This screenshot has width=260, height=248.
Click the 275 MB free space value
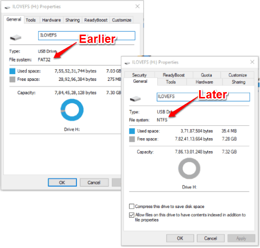[x=114, y=79]
